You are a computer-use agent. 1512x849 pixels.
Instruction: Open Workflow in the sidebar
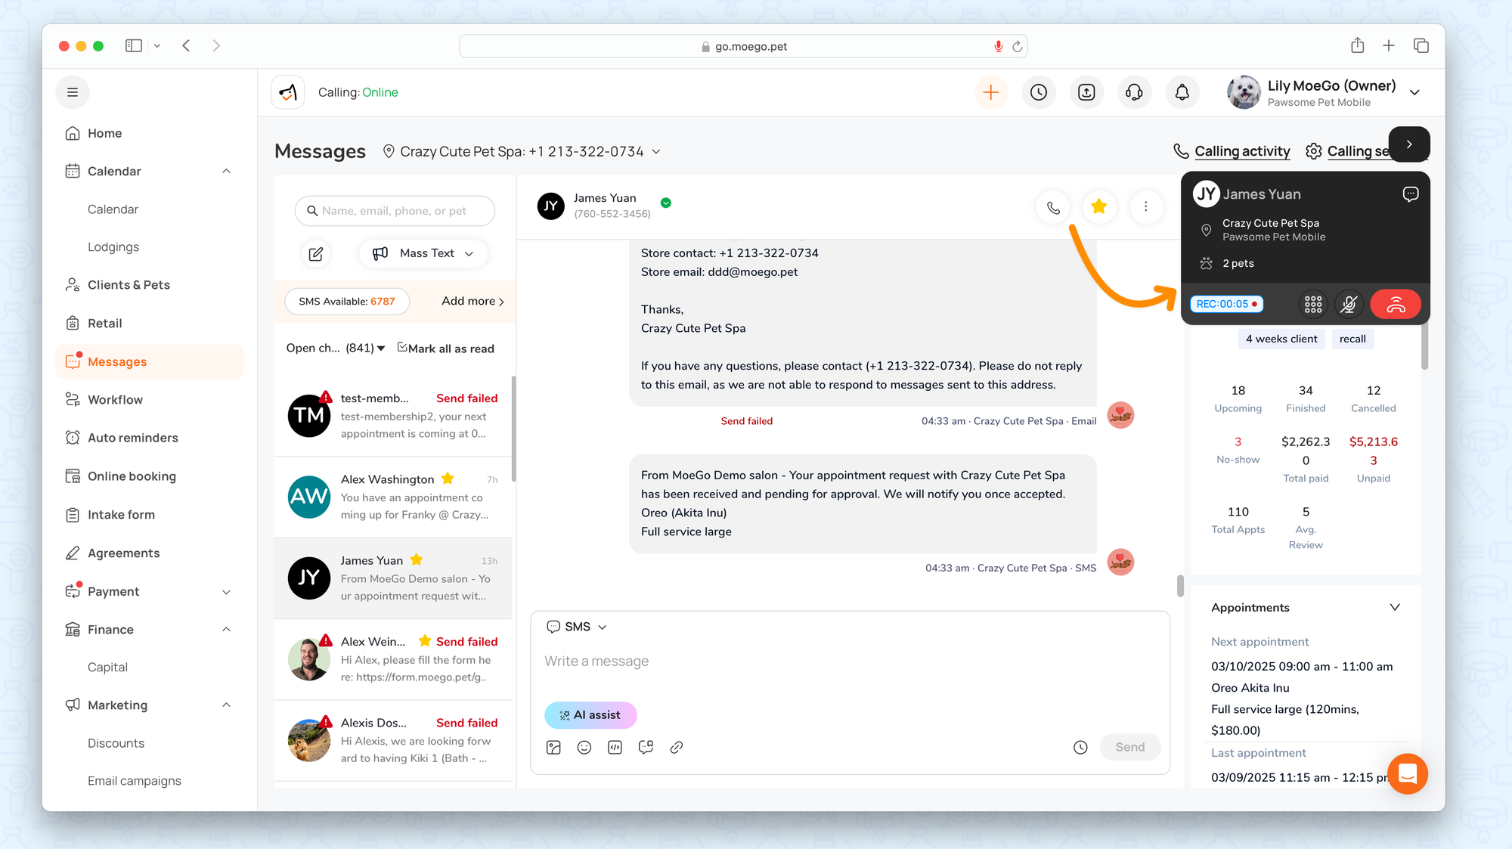point(115,400)
